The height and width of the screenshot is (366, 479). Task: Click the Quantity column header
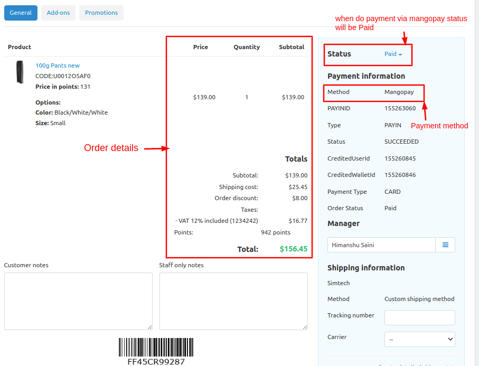[247, 47]
